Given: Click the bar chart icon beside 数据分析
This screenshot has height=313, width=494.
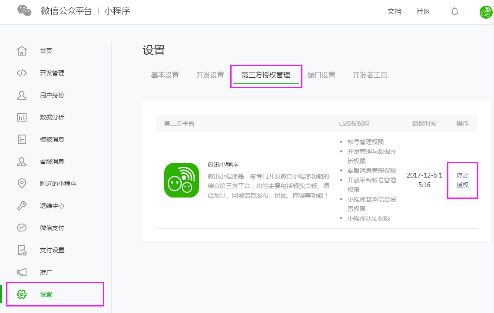Looking at the screenshot, I should (x=22, y=117).
